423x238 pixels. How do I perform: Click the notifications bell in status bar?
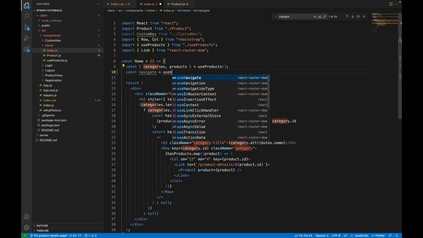click(x=397, y=235)
